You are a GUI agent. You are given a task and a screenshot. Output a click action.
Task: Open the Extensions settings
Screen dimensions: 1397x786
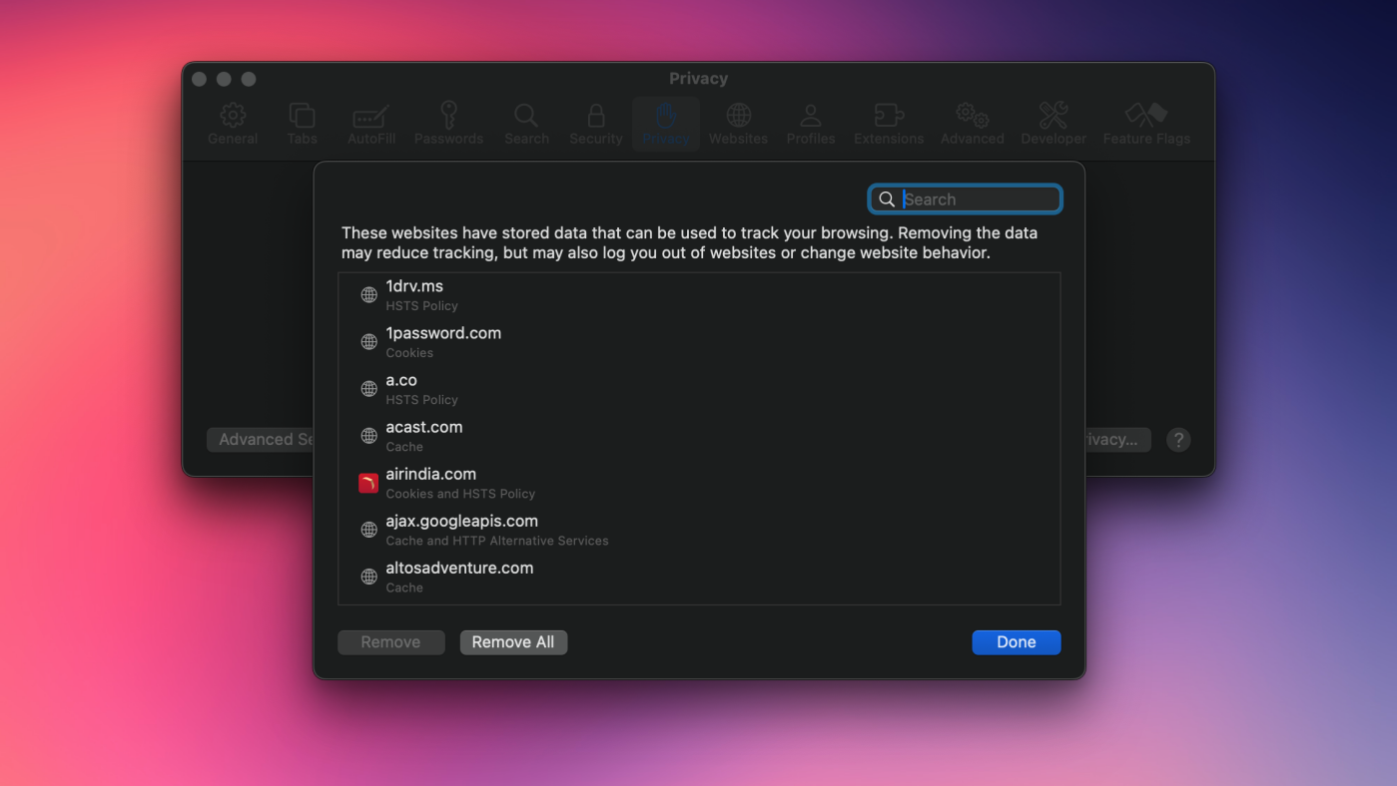(888, 124)
